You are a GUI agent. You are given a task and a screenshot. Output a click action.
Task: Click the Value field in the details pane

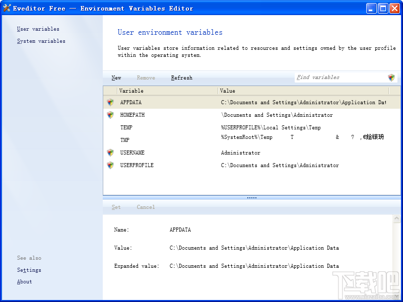tap(254, 248)
